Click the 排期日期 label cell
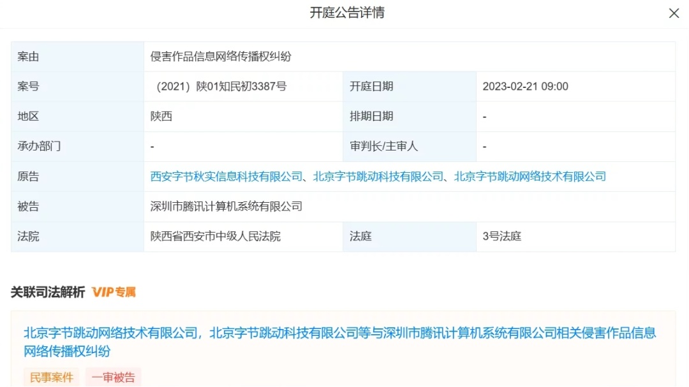 (410, 117)
